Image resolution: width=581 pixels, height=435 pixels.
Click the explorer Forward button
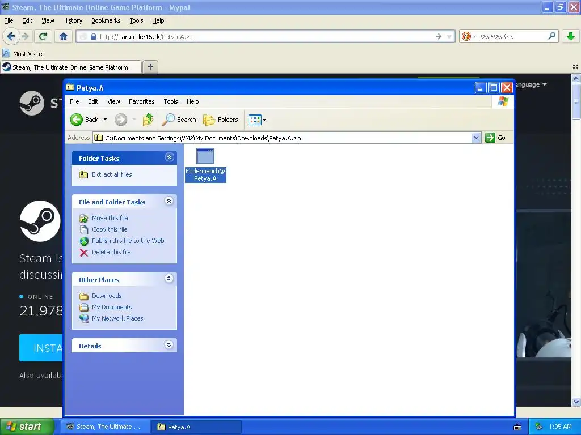(x=121, y=120)
